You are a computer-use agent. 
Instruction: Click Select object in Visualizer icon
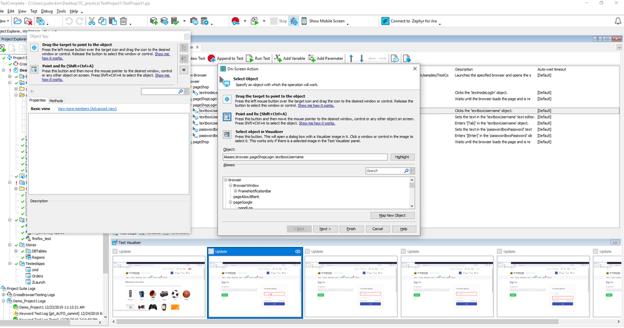[x=227, y=135]
